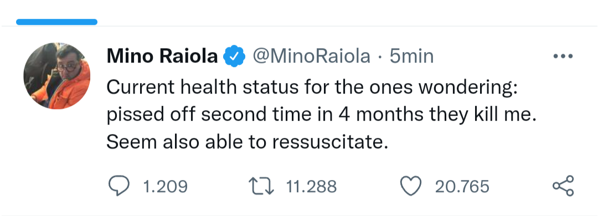Like the tweet with the heart icon
This screenshot has width=598, height=216.
[411, 186]
